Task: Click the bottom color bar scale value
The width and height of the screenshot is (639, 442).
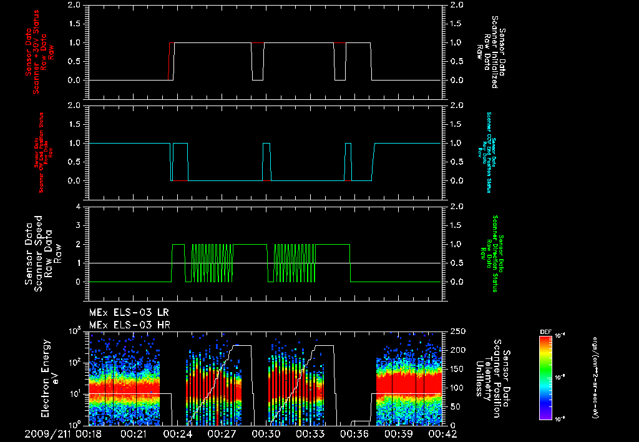Action: pyautogui.click(x=560, y=419)
